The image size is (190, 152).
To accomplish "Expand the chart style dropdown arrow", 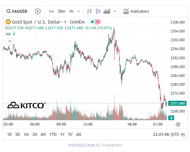I will [x=115, y=11].
